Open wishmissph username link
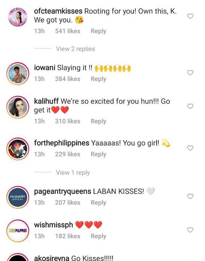This screenshot has height=261, width=205. 54,225
